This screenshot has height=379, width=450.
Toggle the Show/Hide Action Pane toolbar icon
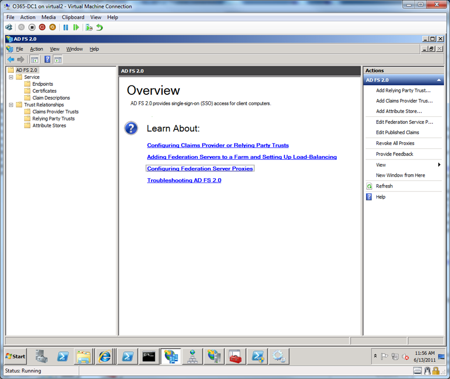[x=58, y=59]
